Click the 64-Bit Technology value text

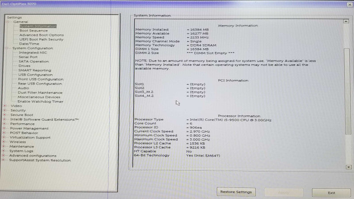pos(203,156)
